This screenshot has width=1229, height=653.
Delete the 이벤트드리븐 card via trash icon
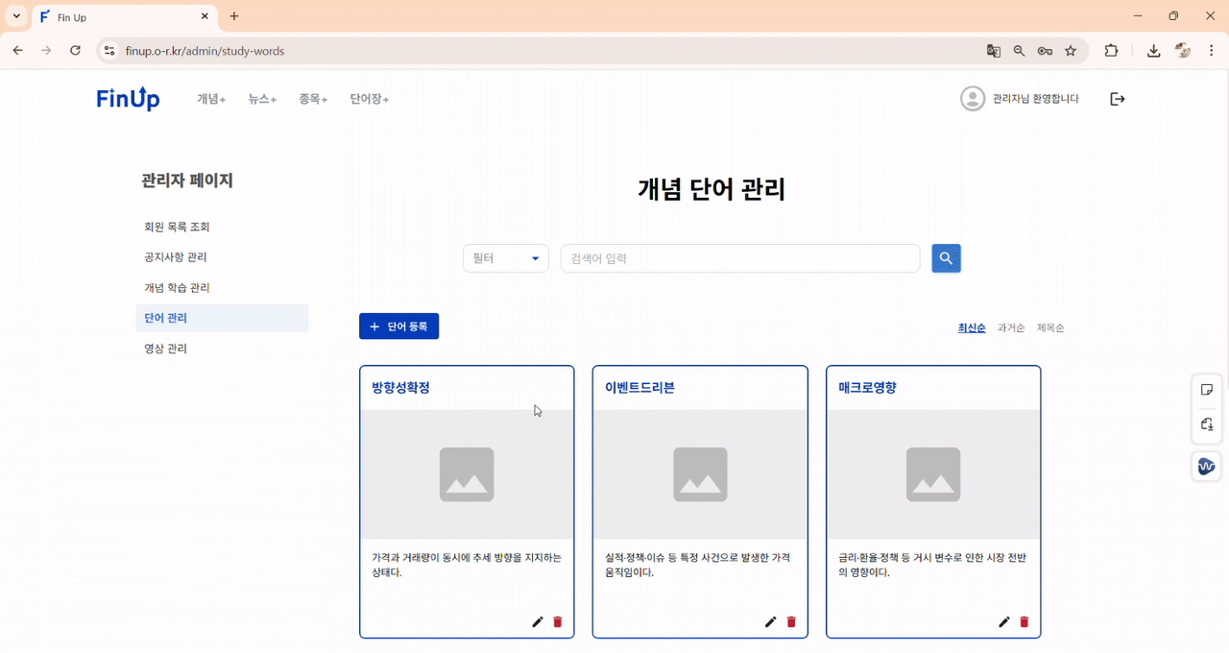(x=790, y=621)
